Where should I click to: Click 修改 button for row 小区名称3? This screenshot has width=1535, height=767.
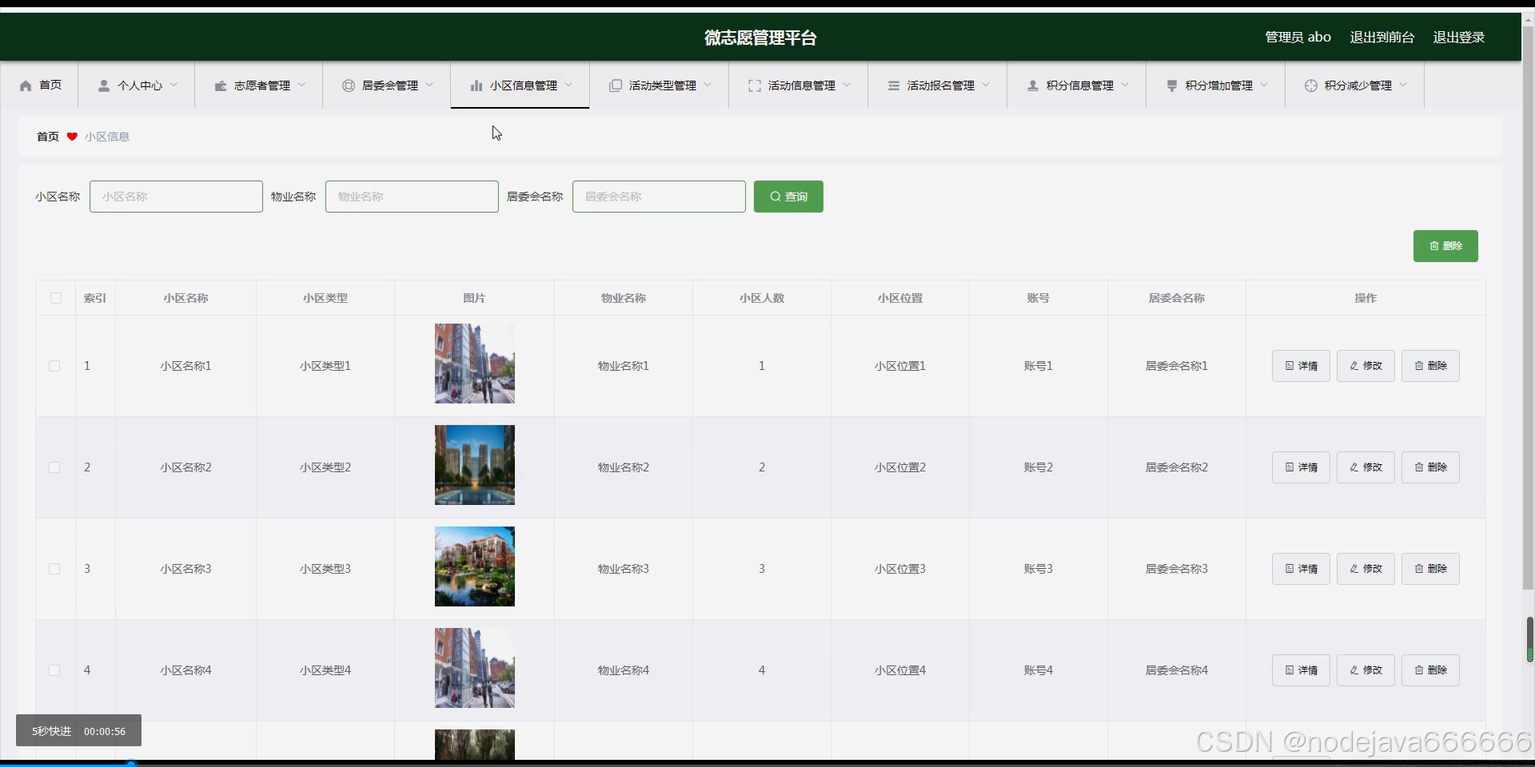point(1366,569)
